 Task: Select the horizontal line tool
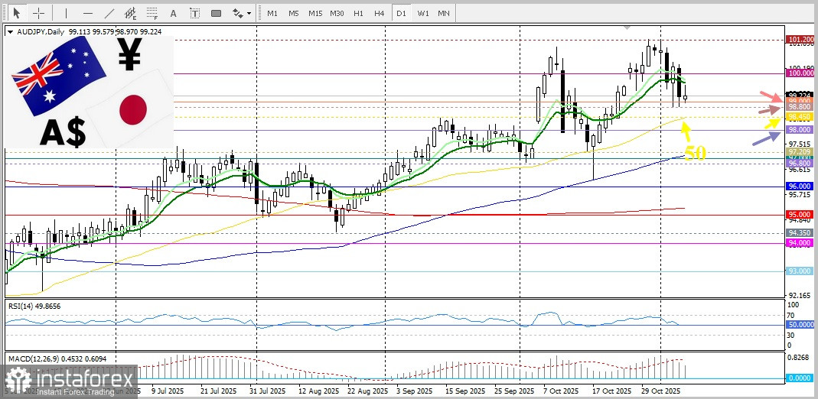87,13
